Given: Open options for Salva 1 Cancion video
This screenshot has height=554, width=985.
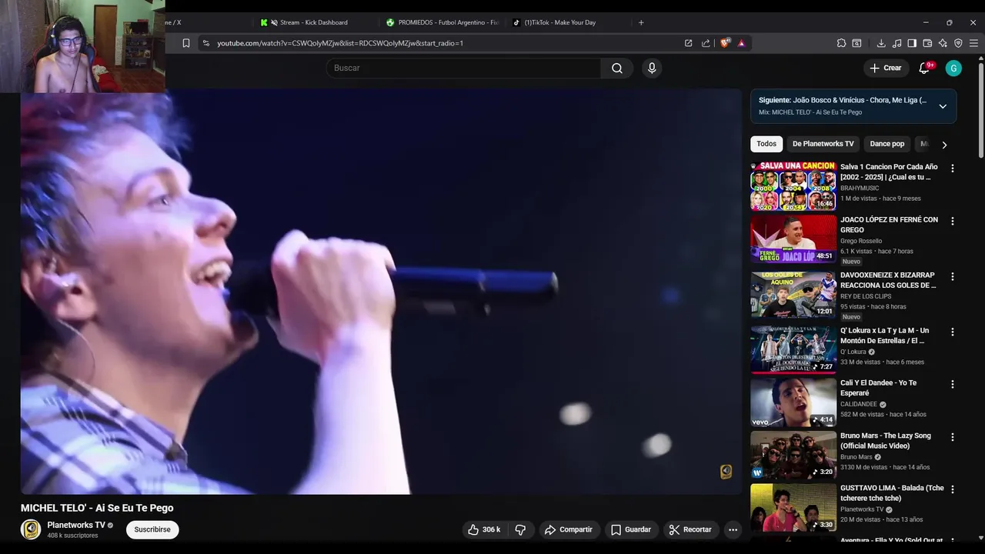Looking at the screenshot, I should coord(953,168).
